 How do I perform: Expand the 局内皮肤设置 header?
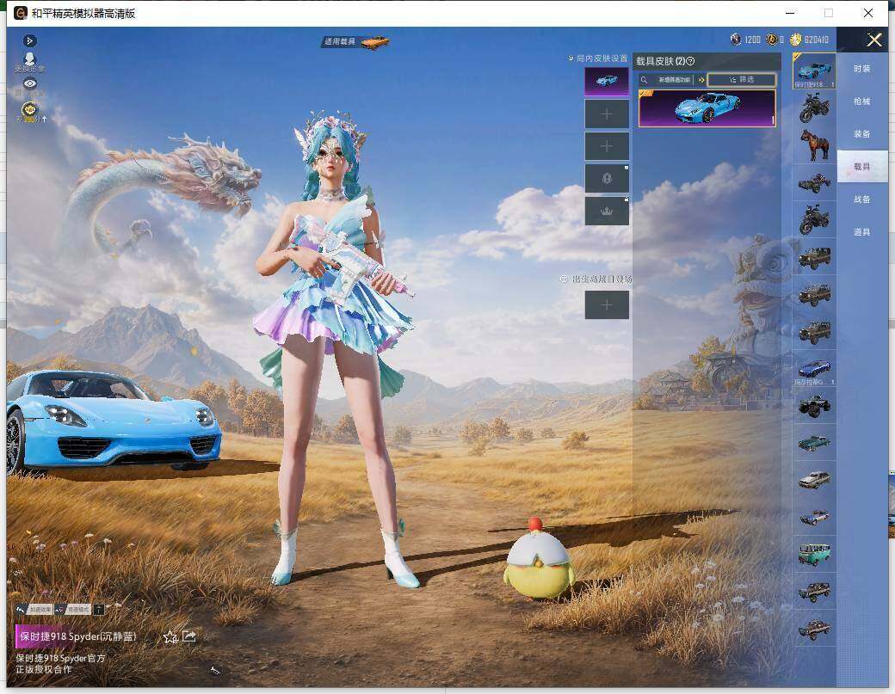click(x=597, y=58)
